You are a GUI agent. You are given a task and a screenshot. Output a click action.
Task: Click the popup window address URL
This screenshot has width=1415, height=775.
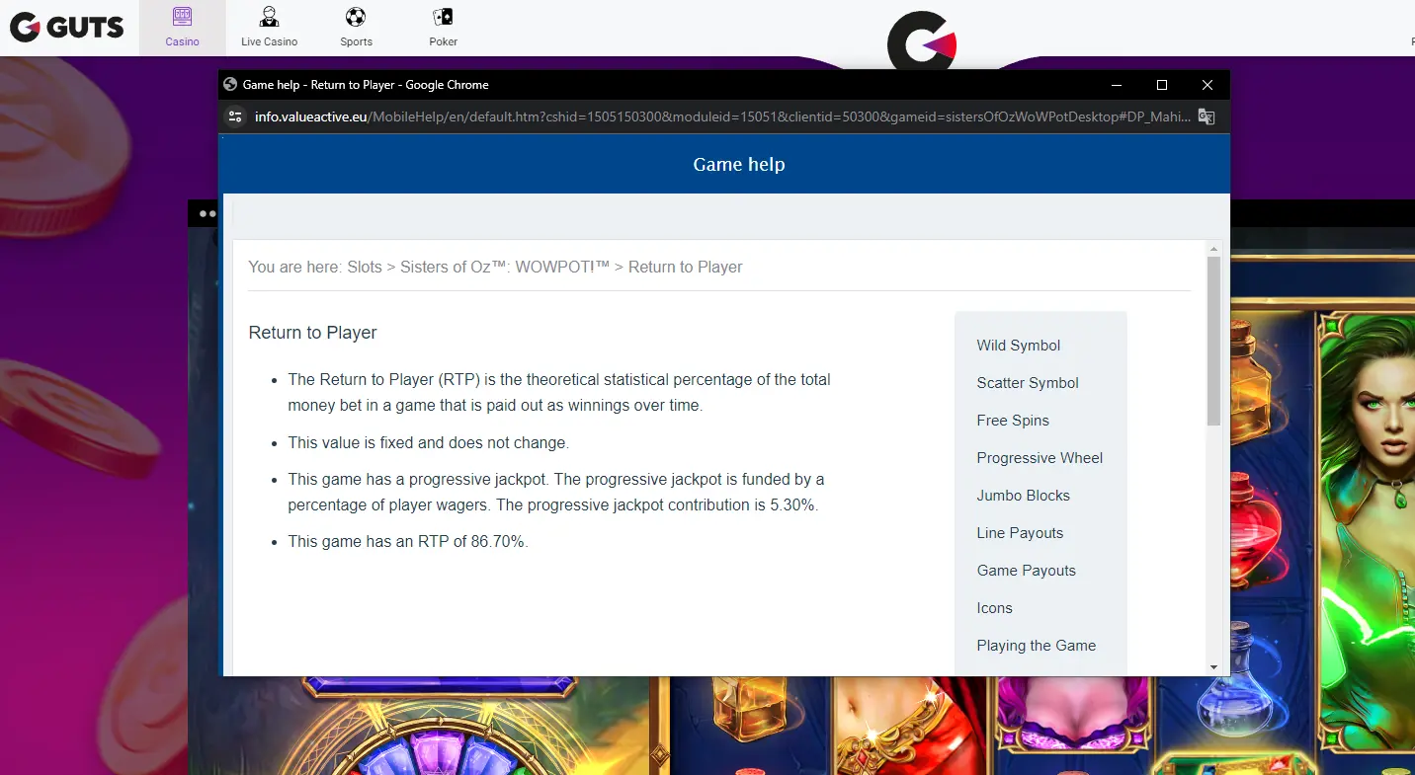(722, 116)
